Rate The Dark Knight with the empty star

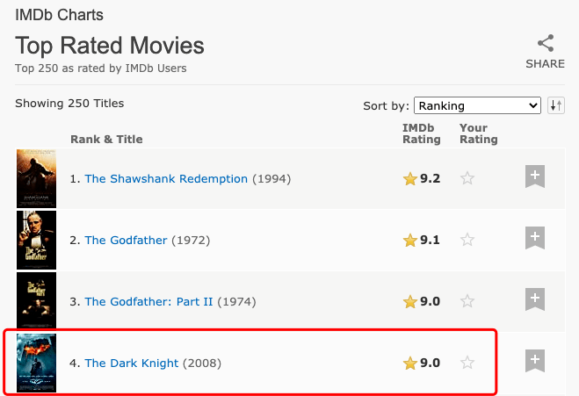click(x=467, y=363)
